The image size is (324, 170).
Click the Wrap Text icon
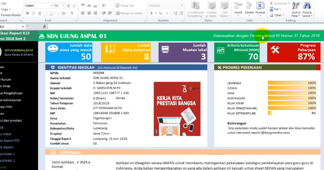coord(118,5)
